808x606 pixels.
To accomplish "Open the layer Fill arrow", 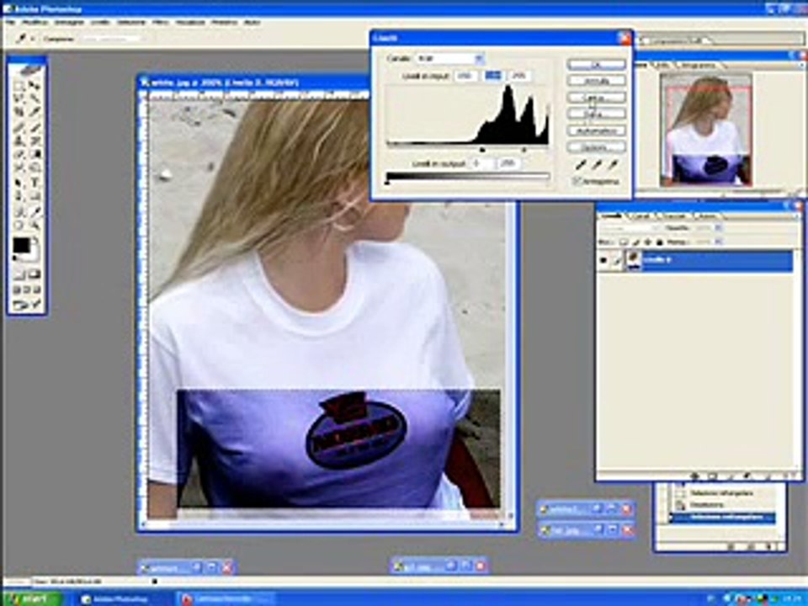I will click(718, 242).
